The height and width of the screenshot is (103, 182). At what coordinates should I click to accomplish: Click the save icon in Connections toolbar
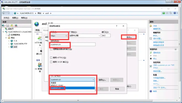tap(8, 25)
